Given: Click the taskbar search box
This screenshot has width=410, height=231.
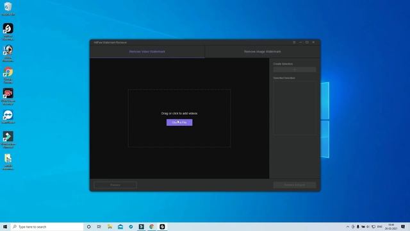Looking at the screenshot, I should (x=47, y=227).
